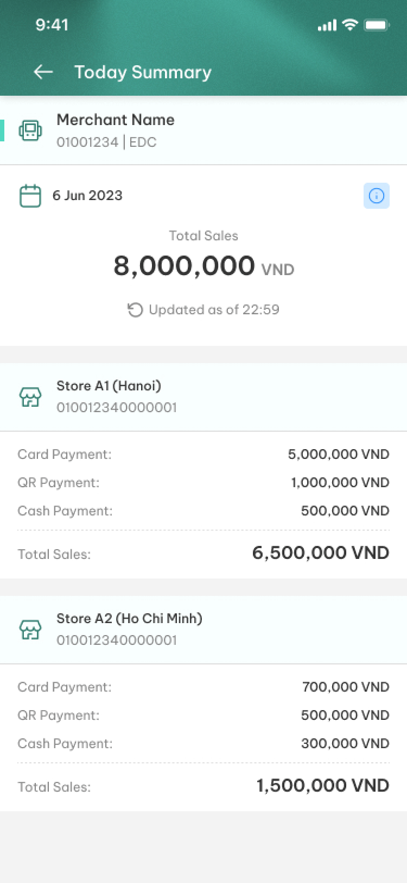Tap the 6,500,000 VND total for Store A1
The width and height of the screenshot is (407, 883).
pyautogui.click(x=321, y=553)
